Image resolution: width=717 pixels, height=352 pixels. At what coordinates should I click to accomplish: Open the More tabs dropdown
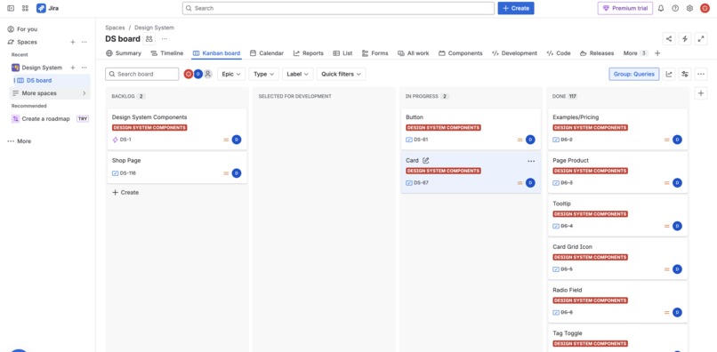coord(636,53)
